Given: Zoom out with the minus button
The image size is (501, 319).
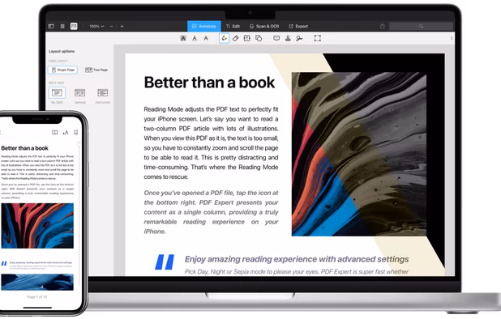Looking at the screenshot, I should pos(111,26).
